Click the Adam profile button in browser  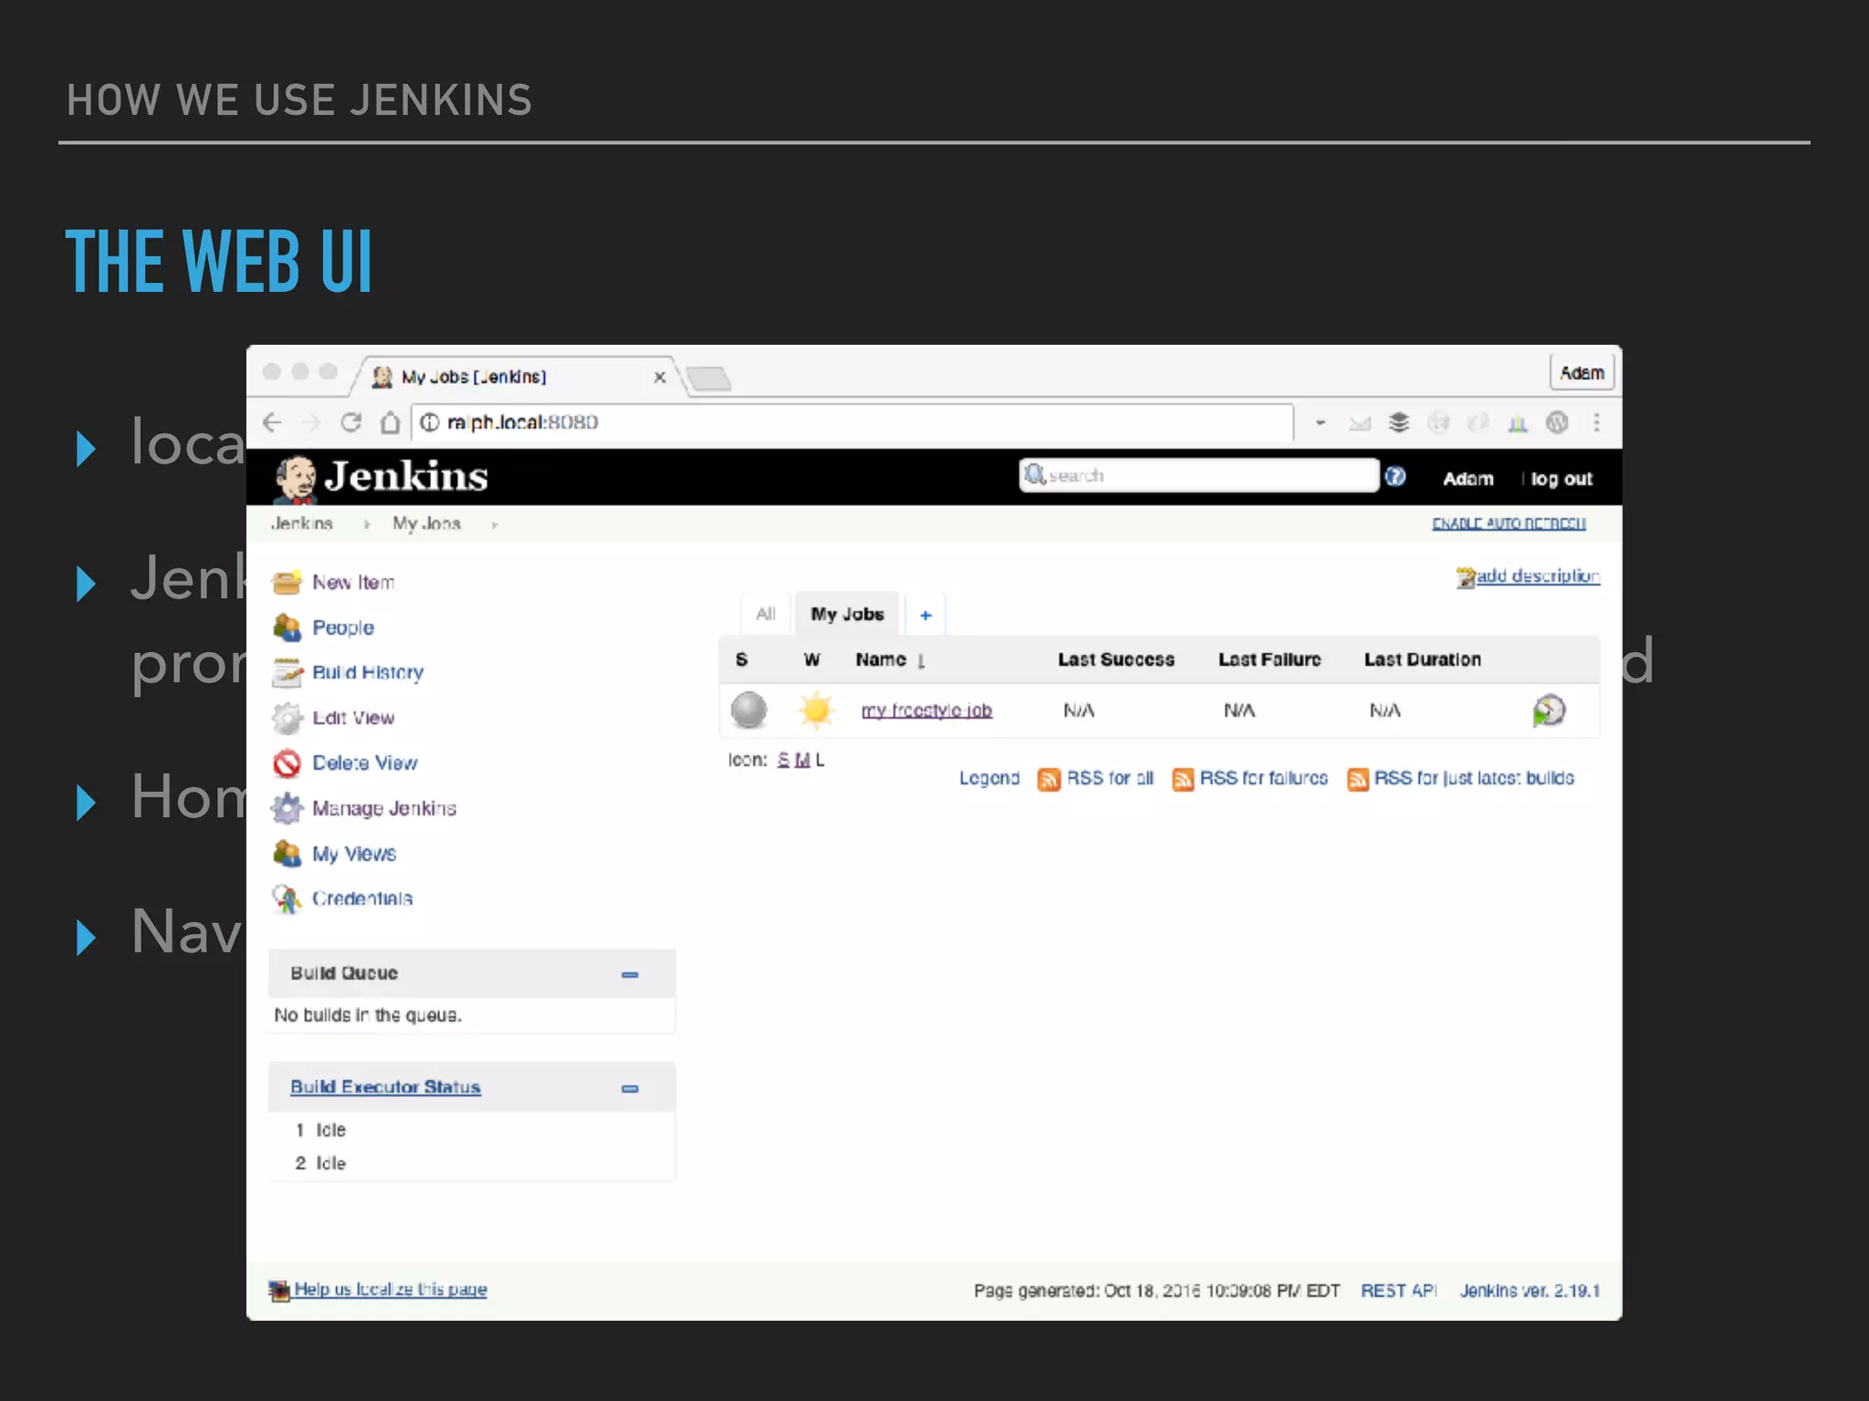pos(1582,372)
